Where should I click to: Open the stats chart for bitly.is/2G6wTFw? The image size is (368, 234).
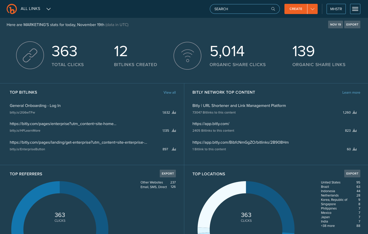(174, 112)
